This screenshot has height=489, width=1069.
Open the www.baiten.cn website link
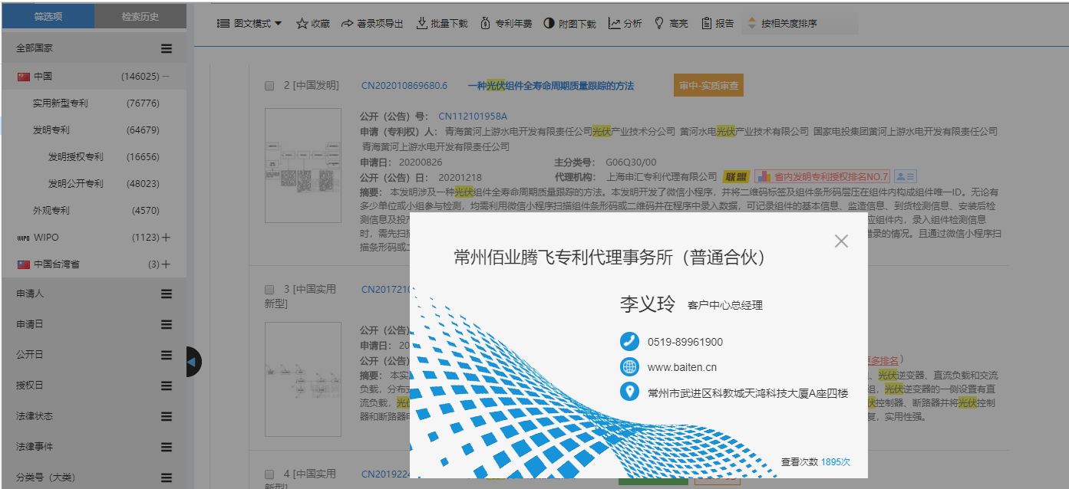[682, 367]
